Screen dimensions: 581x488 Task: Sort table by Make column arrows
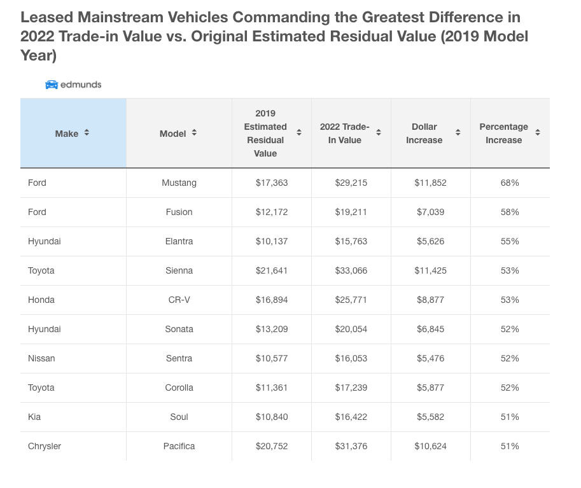coord(87,133)
